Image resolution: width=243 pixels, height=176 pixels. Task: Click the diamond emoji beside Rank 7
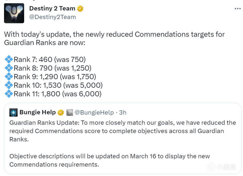click(8, 60)
